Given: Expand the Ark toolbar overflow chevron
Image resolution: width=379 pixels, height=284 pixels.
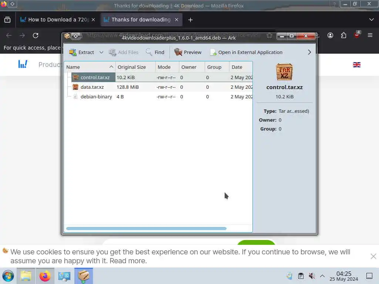Looking at the screenshot, I should [309, 52].
